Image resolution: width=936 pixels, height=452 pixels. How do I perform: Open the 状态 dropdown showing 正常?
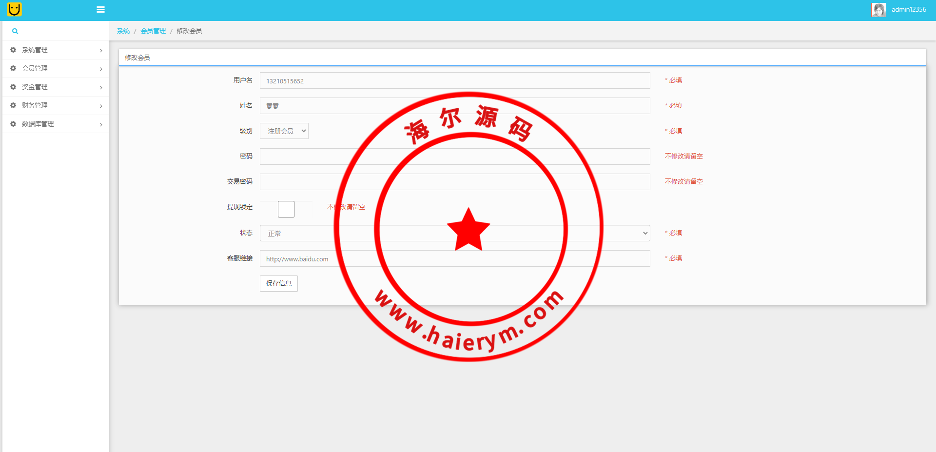[x=454, y=234]
